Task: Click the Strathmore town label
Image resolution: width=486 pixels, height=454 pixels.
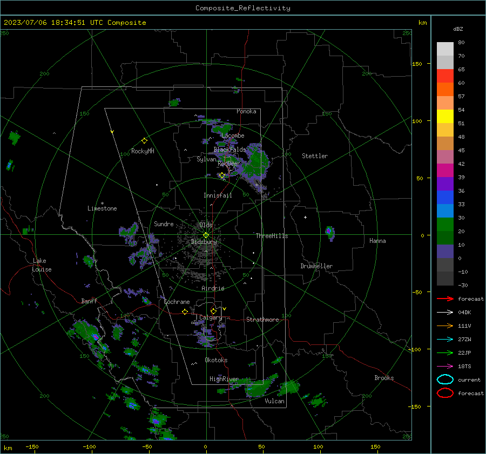Action: click(x=262, y=320)
